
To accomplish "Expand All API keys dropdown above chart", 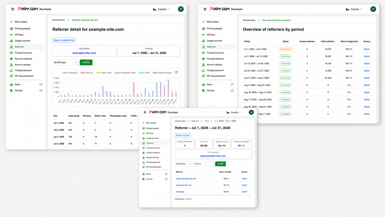I will tap(65, 63).
